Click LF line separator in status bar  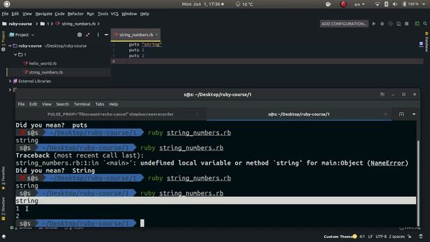[x=370, y=237]
